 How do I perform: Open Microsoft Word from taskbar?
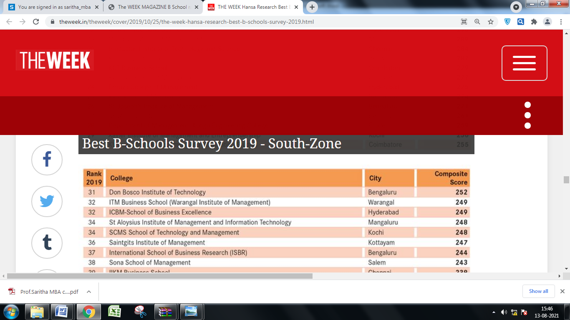pyautogui.click(x=62, y=312)
